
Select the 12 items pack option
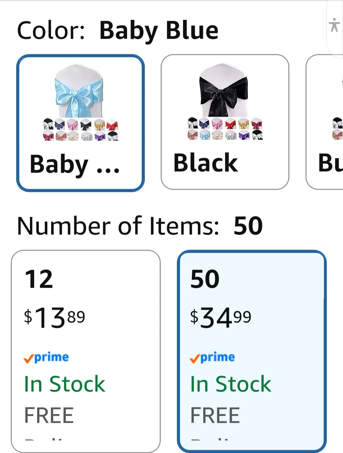click(x=86, y=351)
